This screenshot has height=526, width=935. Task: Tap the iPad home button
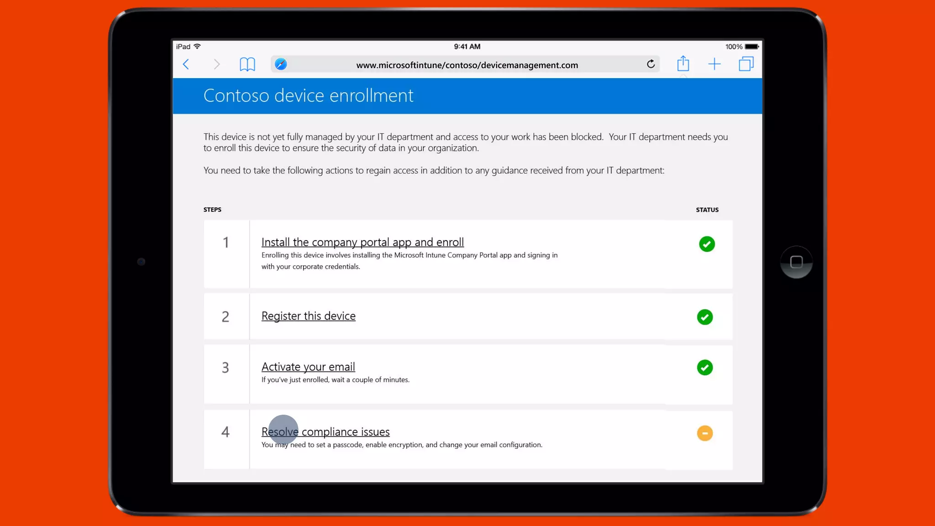click(796, 262)
